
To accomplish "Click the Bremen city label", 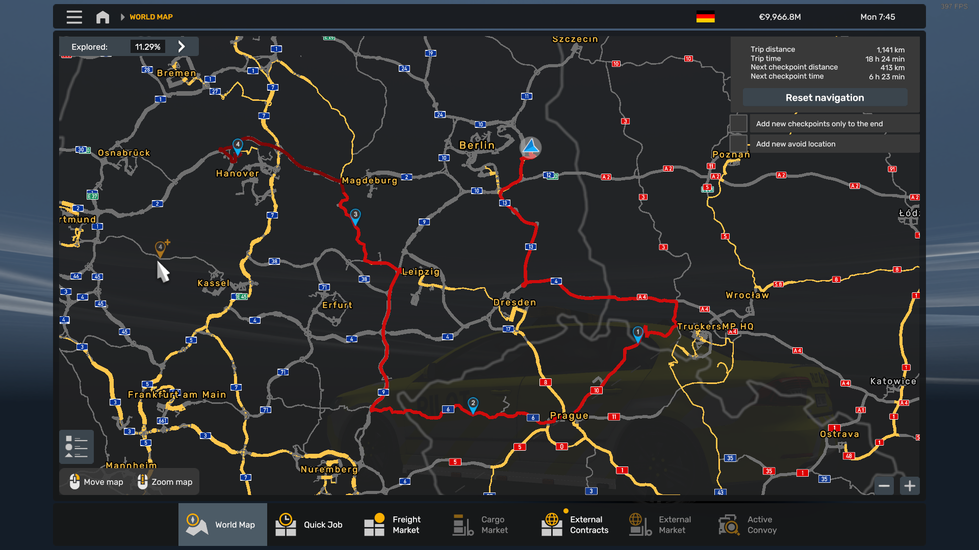I will coord(176,73).
